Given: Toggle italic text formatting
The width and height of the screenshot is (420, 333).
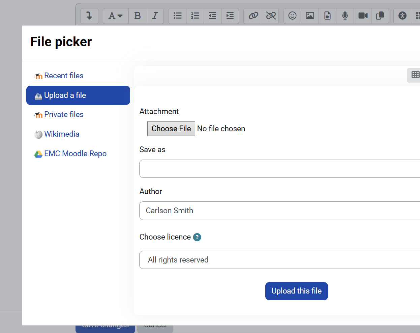Looking at the screenshot, I should click(x=155, y=16).
